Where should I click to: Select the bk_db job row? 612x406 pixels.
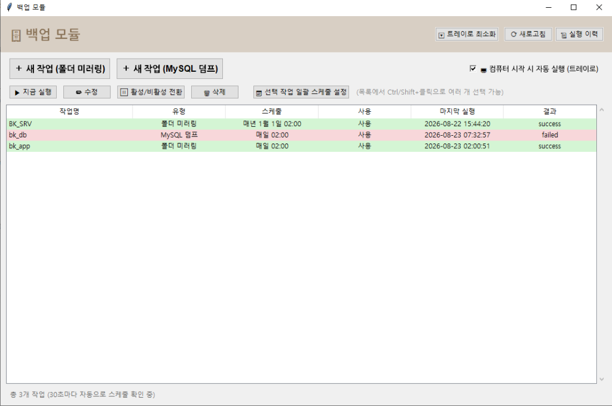301,135
